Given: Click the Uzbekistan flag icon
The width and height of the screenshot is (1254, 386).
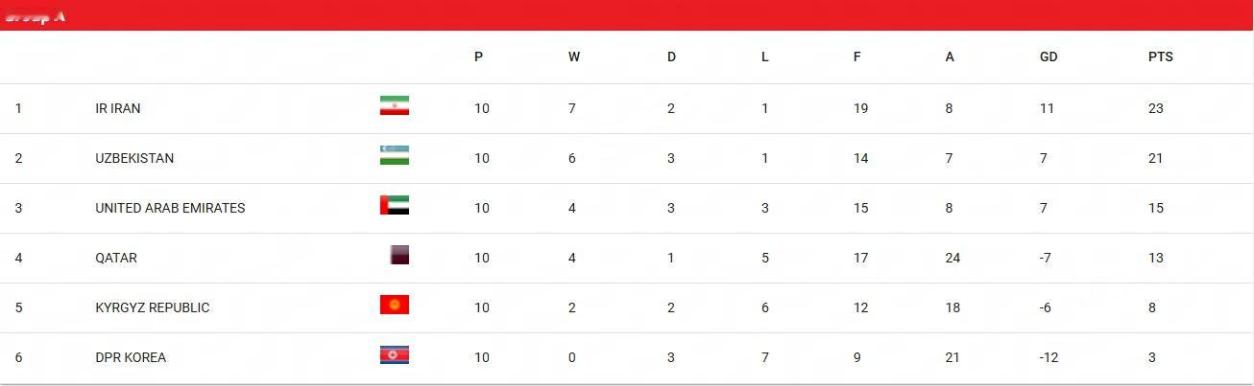Looking at the screenshot, I should click(395, 155).
